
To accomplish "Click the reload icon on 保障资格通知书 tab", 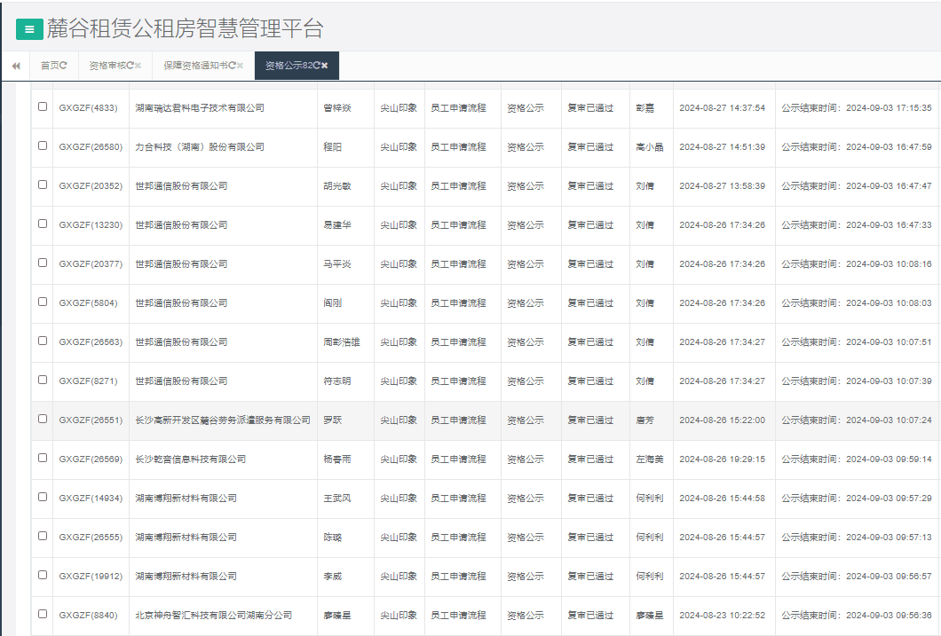I will (x=232, y=66).
